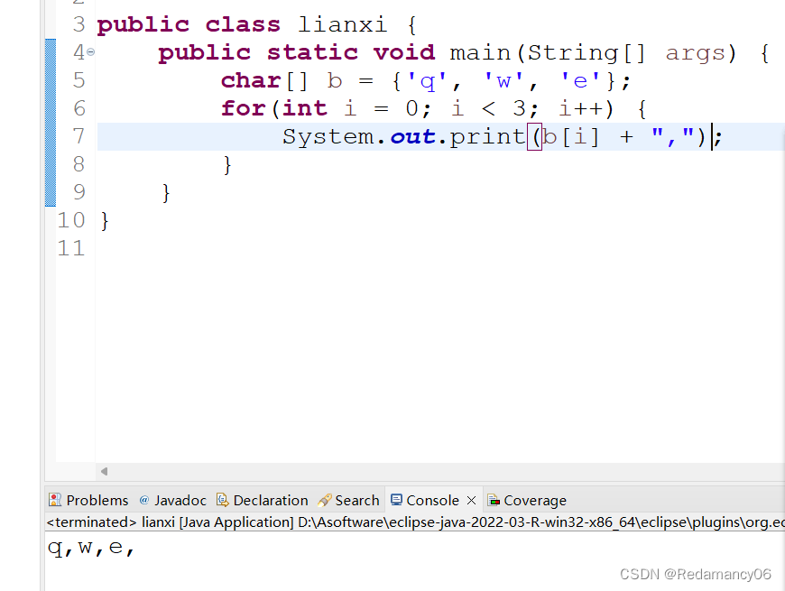
Task: Click the Search flashlight icon
Action: [x=324, y=500]
